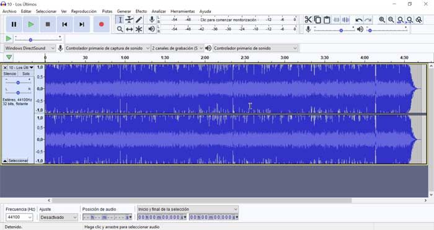434x230 pixels.
Task: Open the Generar menu
Action: [x=124, y=11]
